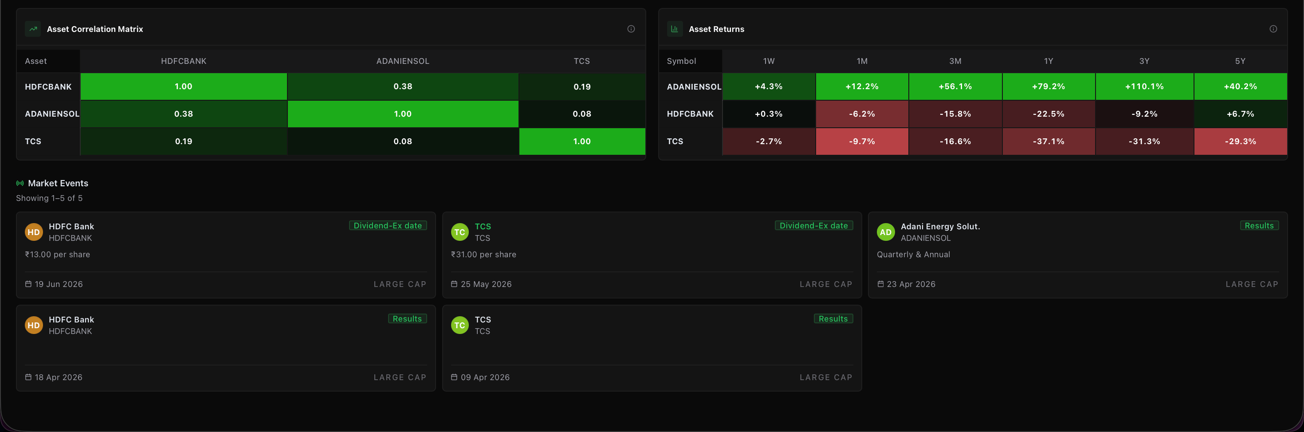The image size is (1304, 432).
Task: Click Dividend-Ex date tag on HDFC Bank card
Action: (388, 226)
